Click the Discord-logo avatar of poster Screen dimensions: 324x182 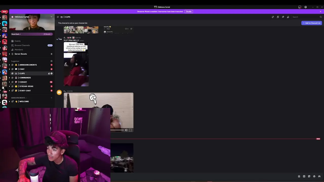coord(59,93)
